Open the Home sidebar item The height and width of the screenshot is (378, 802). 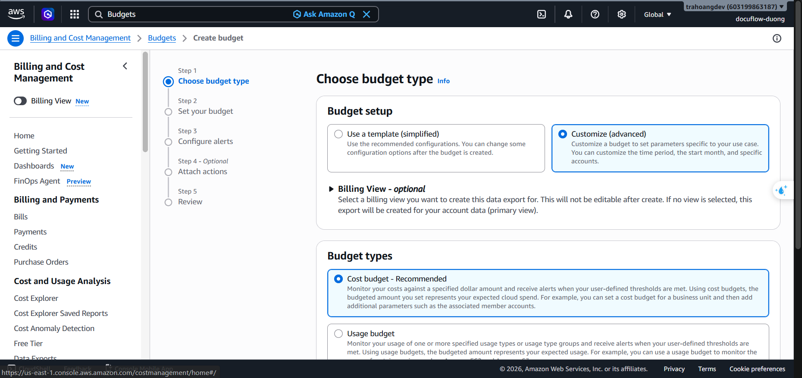tap(24, 136)
